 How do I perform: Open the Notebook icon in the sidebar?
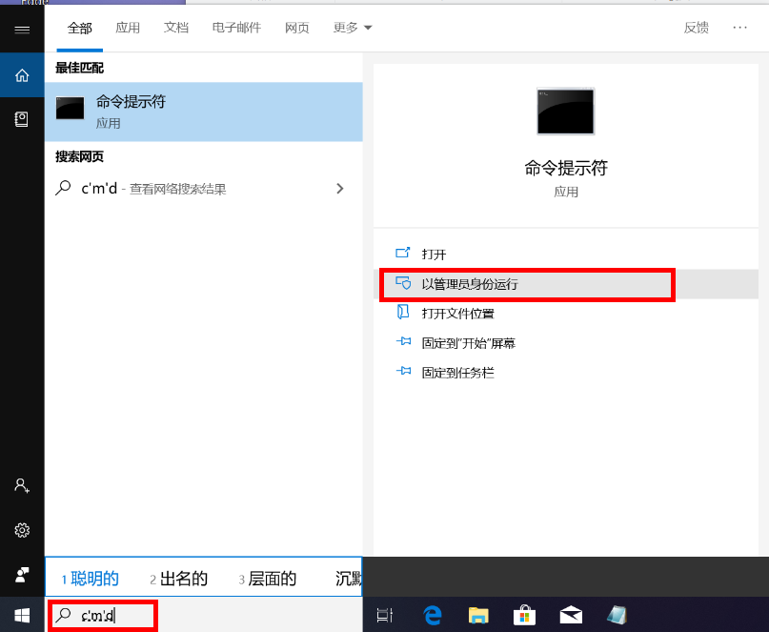[x=22, y=119]
